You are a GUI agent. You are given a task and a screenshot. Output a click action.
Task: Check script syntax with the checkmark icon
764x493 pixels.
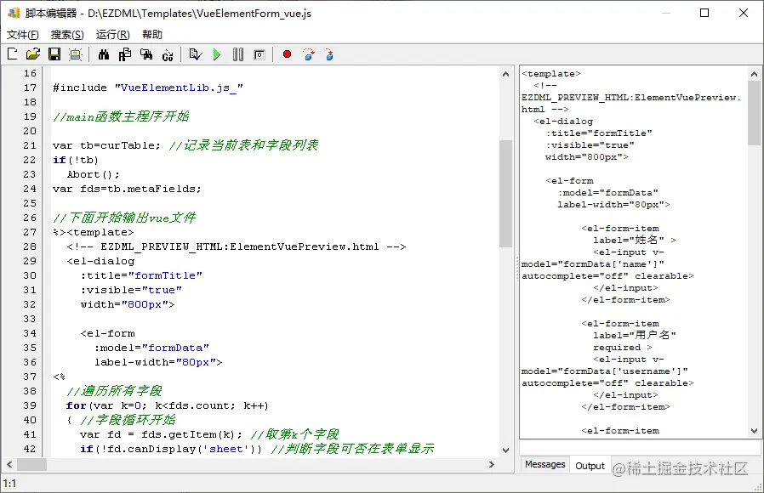tap(196, 54)
